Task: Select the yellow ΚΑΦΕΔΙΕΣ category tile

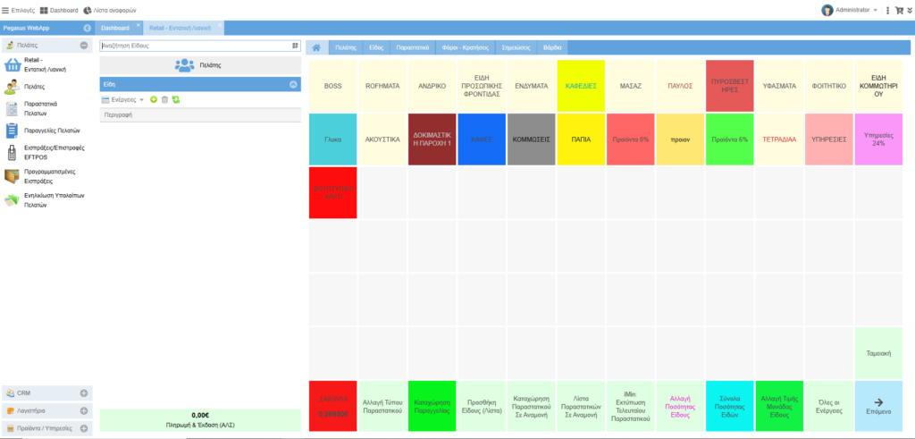Action: [x=581, y=86]
